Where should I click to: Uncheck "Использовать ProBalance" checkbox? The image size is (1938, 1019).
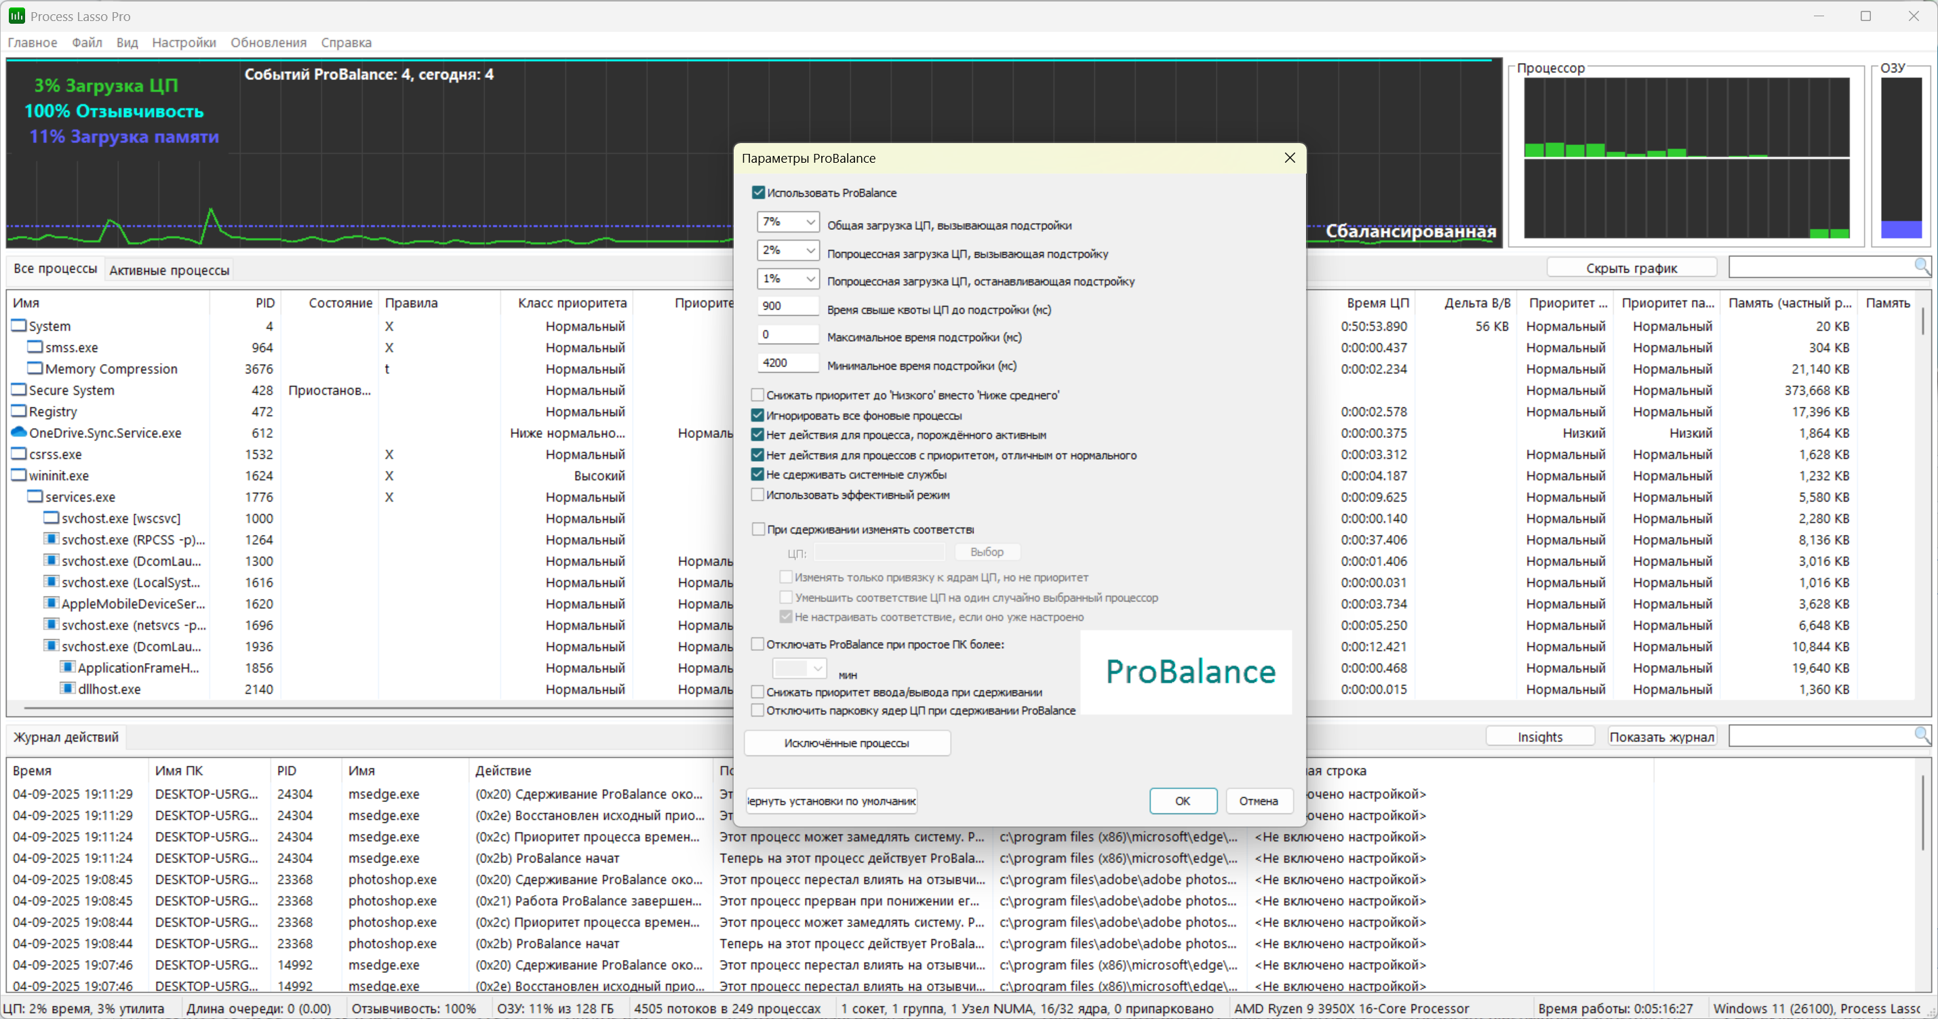[758, 193]
